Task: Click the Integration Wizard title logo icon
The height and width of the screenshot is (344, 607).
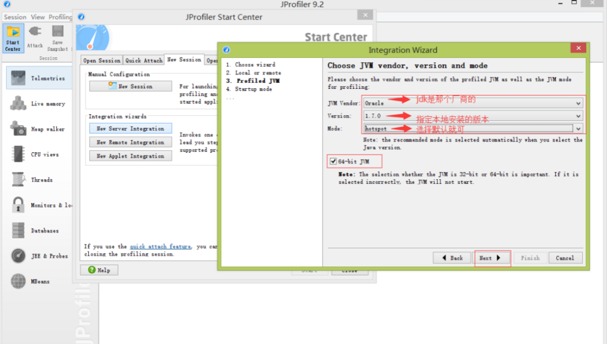Action: [x=227, y=50]
